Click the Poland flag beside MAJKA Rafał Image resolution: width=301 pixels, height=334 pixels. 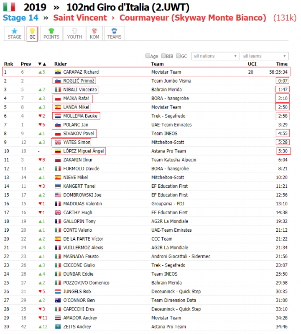click(x=58, y=98)
